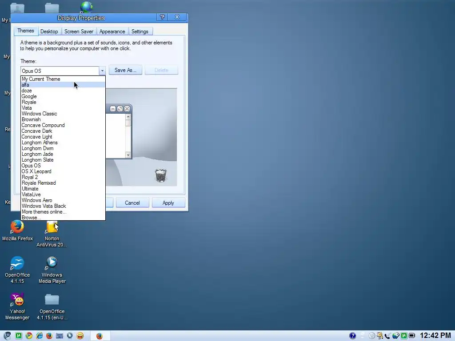This screenshot has width=455, height=341.
Task: Click the green uTorrent tray icon
Action: point(403,336)
